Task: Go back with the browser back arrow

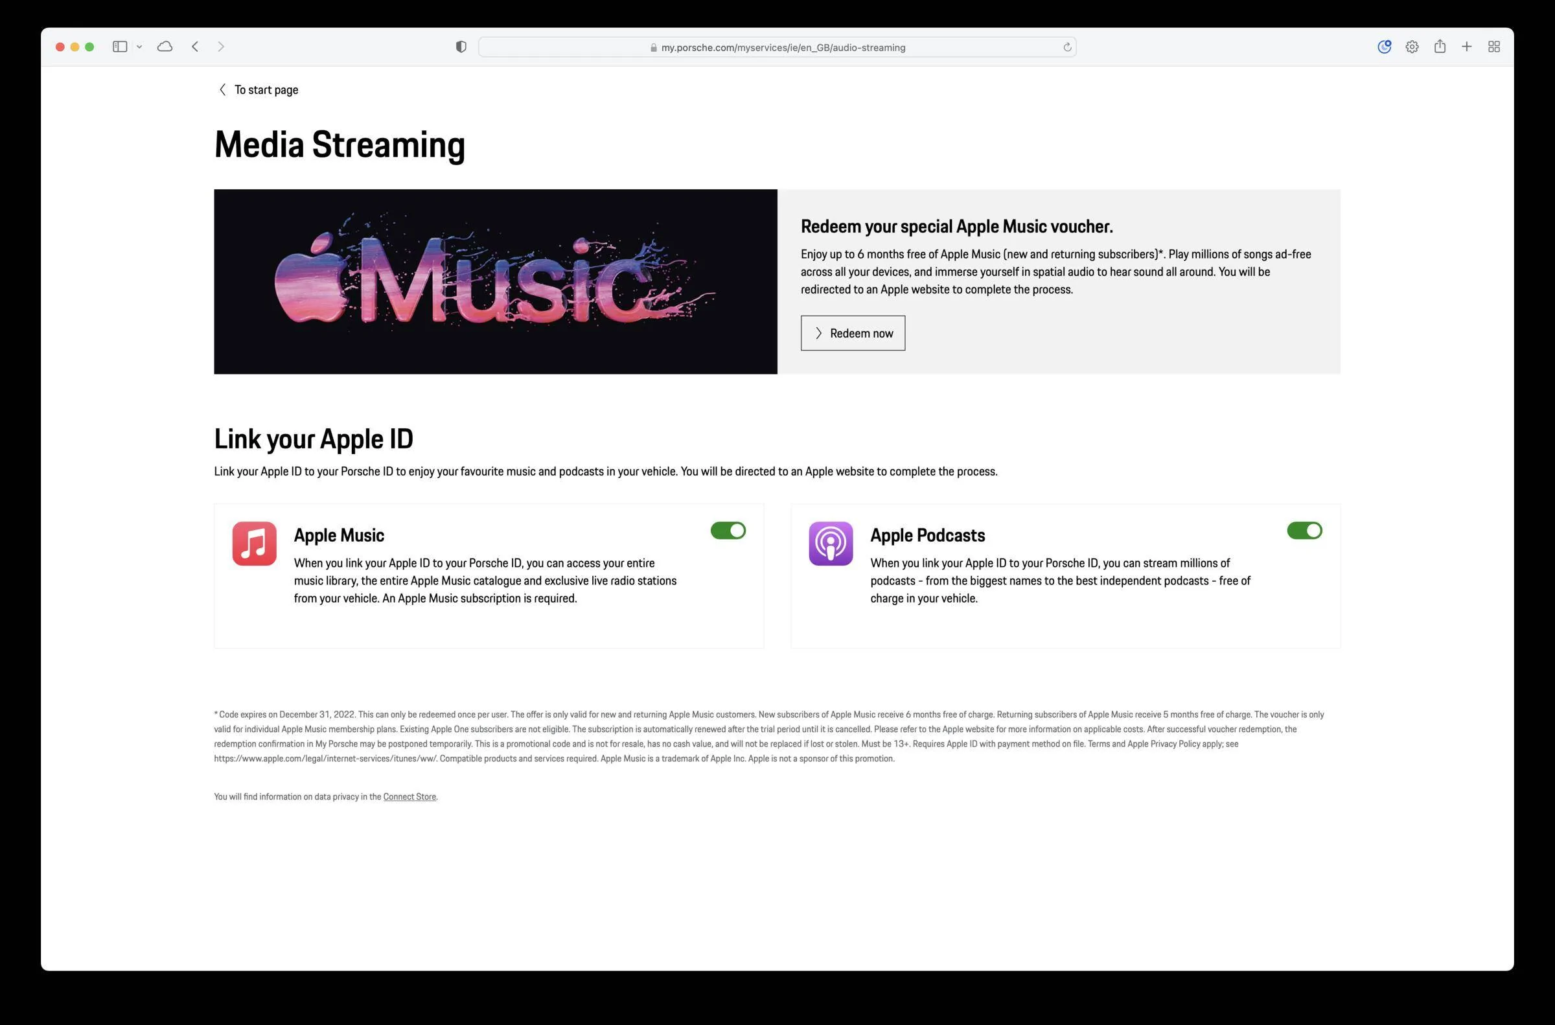Action: click(x=195, y=47)
